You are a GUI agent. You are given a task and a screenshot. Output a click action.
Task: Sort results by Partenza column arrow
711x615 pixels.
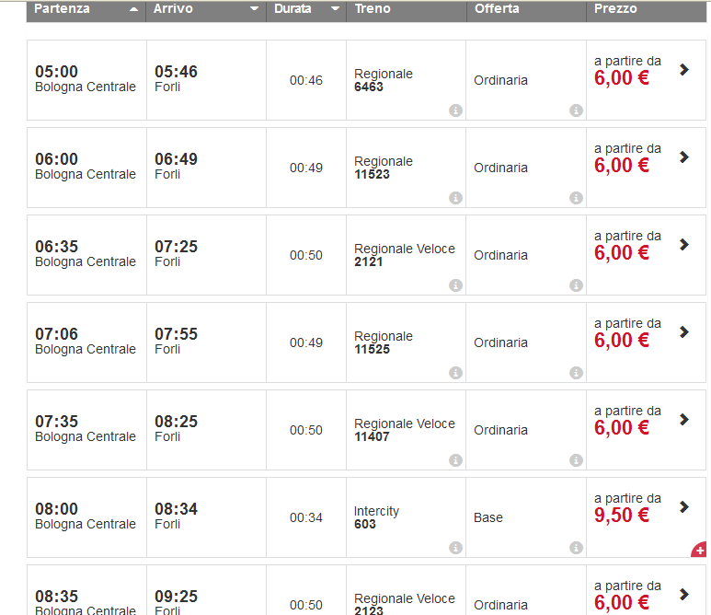(x=133, y=9)
